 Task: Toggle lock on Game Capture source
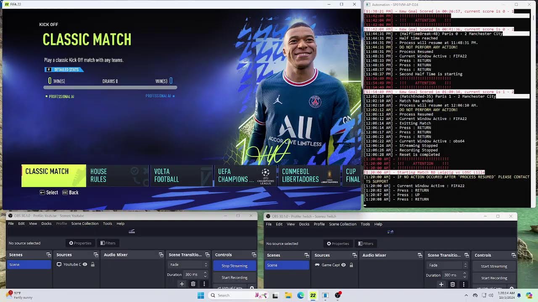coord(351,265)
